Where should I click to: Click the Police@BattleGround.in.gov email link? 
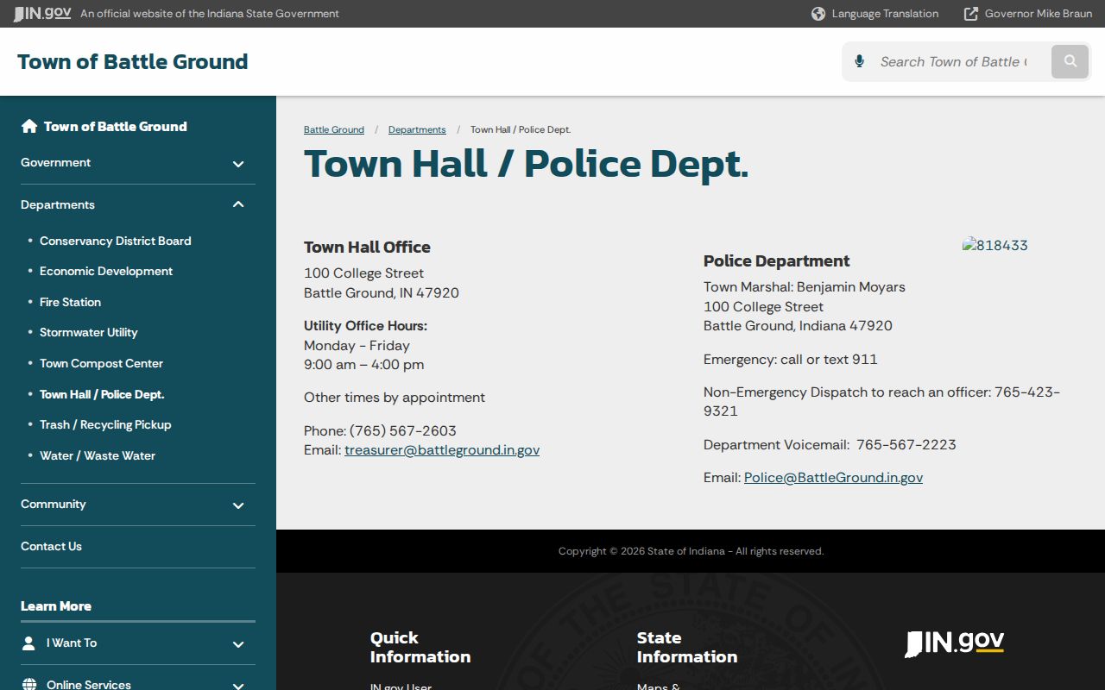click(x=833, y=477)
